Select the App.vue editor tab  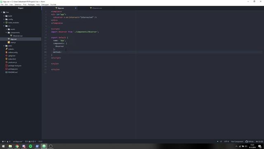59,8
